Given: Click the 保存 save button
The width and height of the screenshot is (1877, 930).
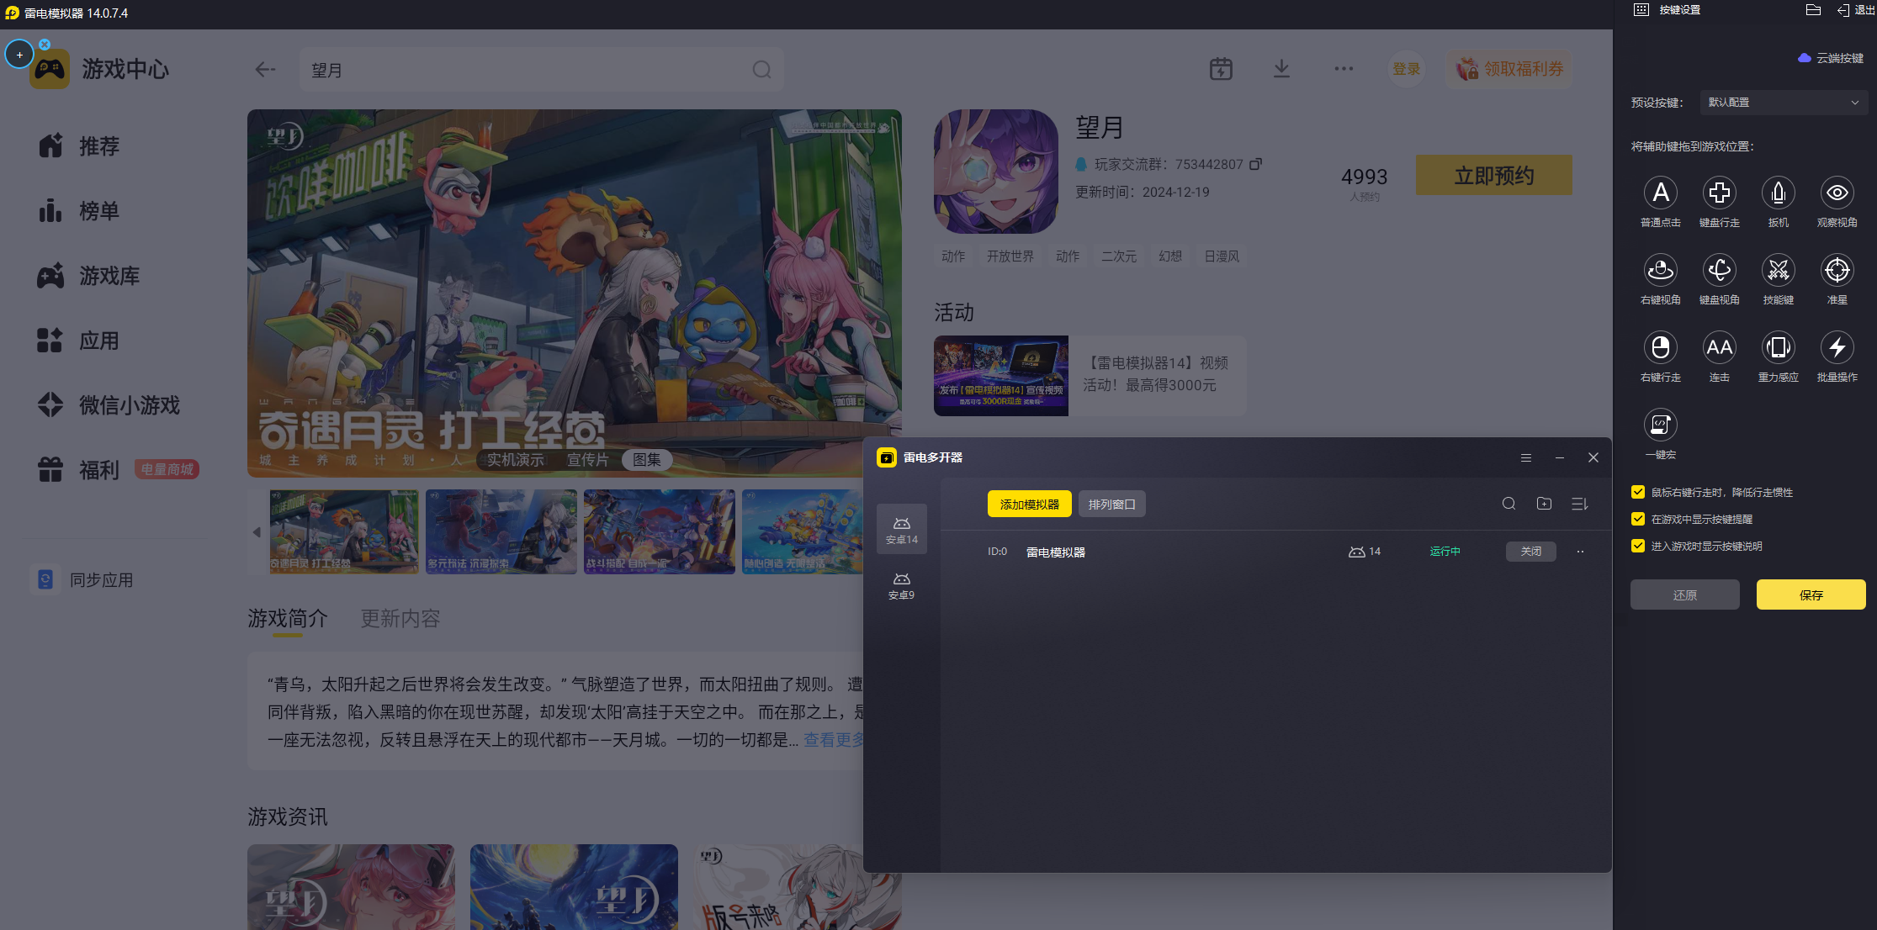Looking at the screenshot, I should 1811,595.
